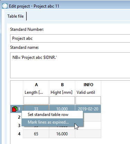Select column A header
Viewport: 130px width, 144px height.
point(36,85)
